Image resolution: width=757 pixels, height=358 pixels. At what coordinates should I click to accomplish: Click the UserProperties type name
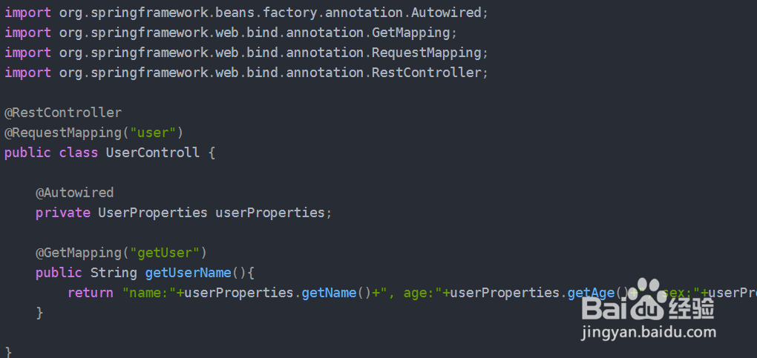pyautogui.click(x=153, y=213)
